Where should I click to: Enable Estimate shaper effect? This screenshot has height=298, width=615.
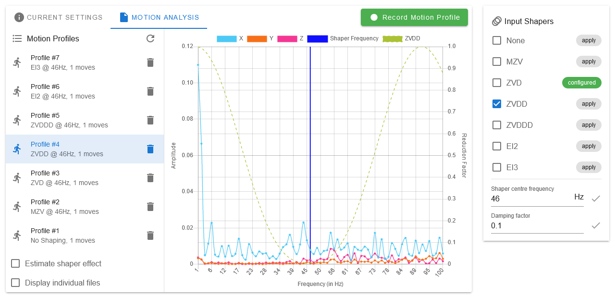click(15, 263)
